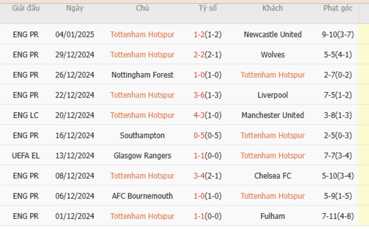Open the Manchester United team link

point(272,115)
